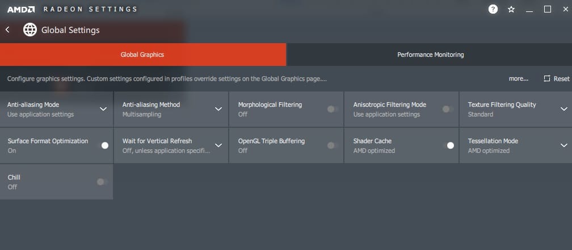
Task: Open help question mark icon
Action: [493, 9]
